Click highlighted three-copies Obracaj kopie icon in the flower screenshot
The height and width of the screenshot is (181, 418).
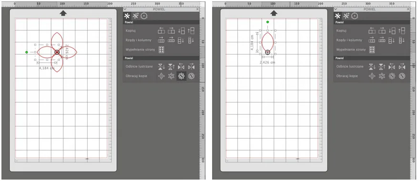click(181, 76)
